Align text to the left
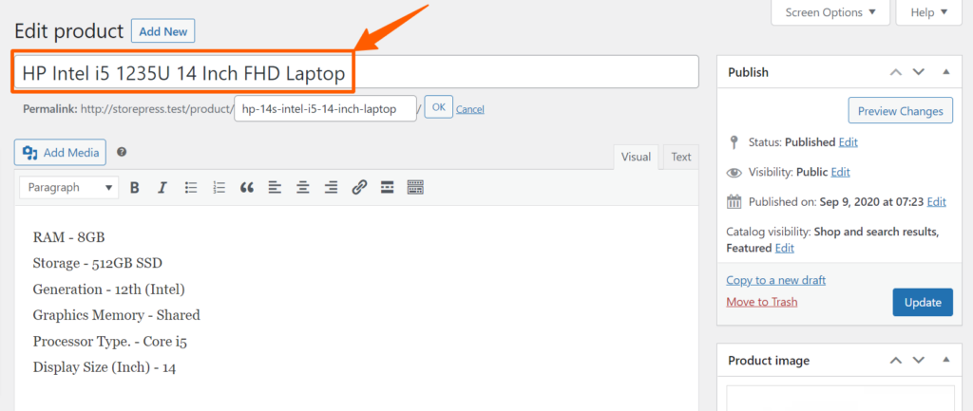The width and height of the screenshot is (973, 411). click(x=275, y=188)
